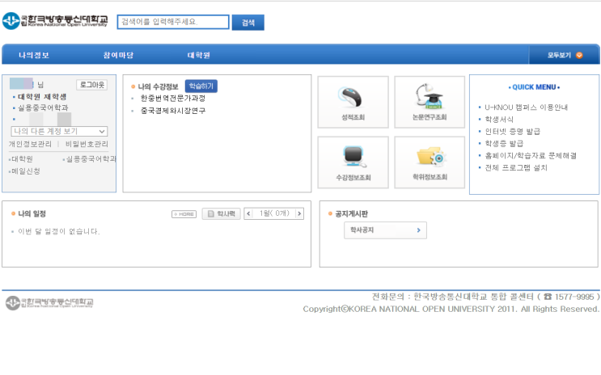Open U-KNOU 캠퍼스 이용안내 quick menu link
This screenshot has height=375, width=601.
tap(526, 107)
